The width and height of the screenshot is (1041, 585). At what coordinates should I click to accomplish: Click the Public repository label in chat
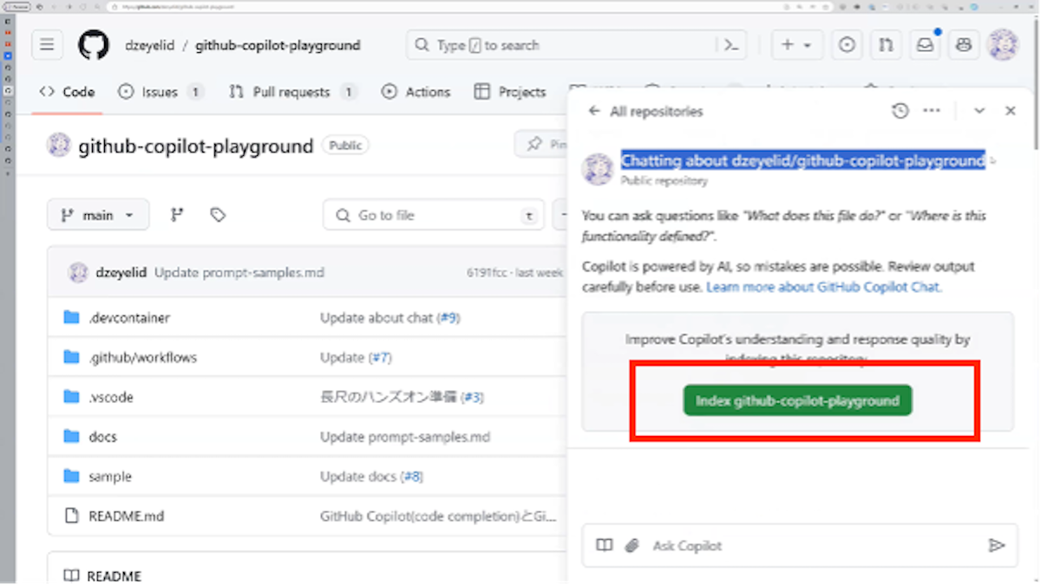(665, 181)
